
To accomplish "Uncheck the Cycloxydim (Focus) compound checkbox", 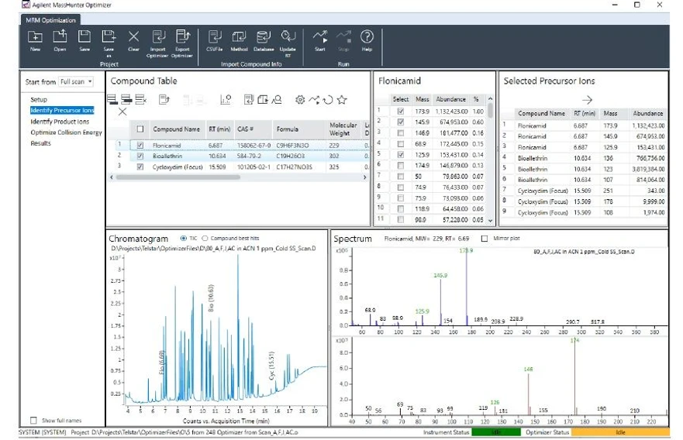I will [140, 167].
